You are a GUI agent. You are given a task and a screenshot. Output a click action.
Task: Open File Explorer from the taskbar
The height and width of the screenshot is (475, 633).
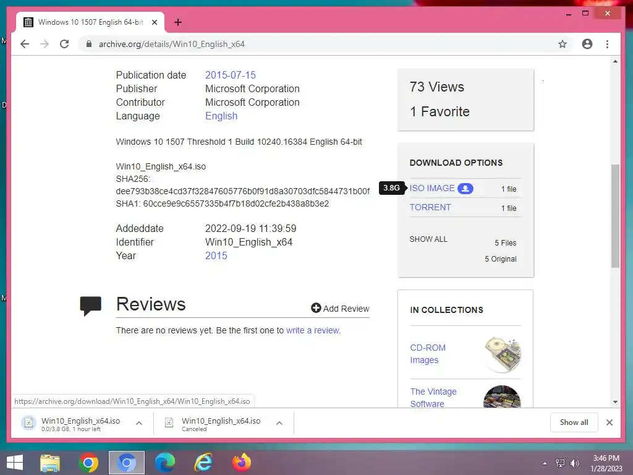(50, 463)
